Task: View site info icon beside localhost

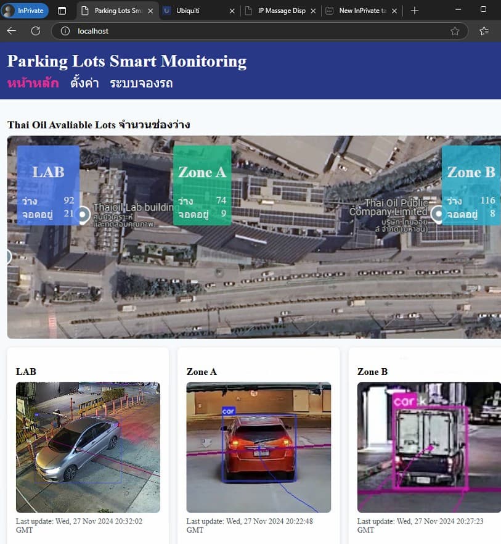Action: (x=65, y=31)
